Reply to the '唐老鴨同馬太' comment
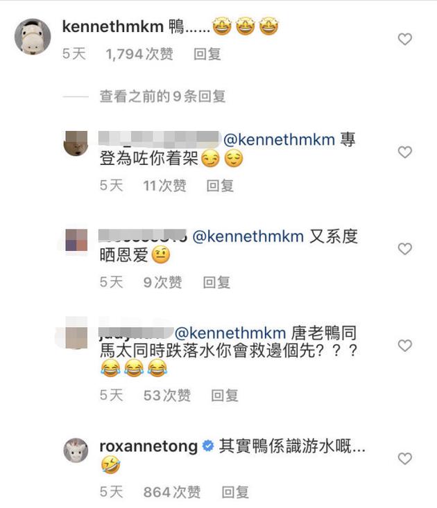This screenshot has height=508, width=437. coord(225,395)
